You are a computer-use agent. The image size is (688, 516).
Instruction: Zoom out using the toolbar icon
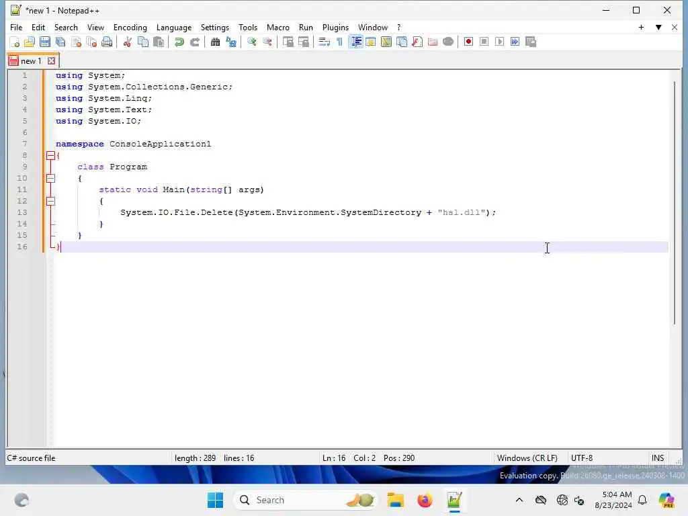click(267, 42)
